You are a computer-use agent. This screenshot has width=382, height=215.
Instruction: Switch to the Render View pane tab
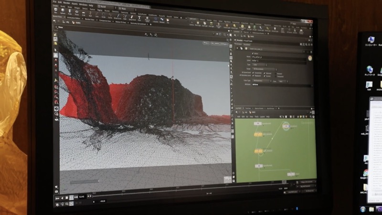click(89, 20)
